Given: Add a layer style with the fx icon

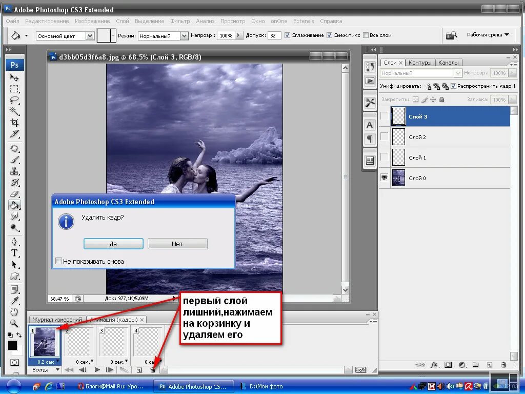Looking at the screenshot, I should 434,365.
